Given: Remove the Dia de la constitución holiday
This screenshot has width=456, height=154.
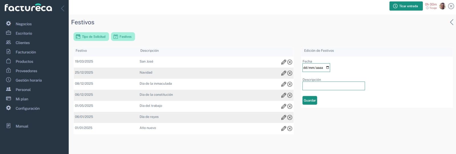Looking at the screenshot, I should pos(290,96).
